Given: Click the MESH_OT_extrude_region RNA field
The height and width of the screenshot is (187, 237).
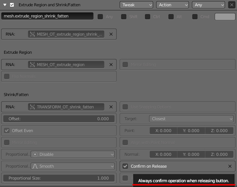Looking at the screenshot, I should click(66, 65).
